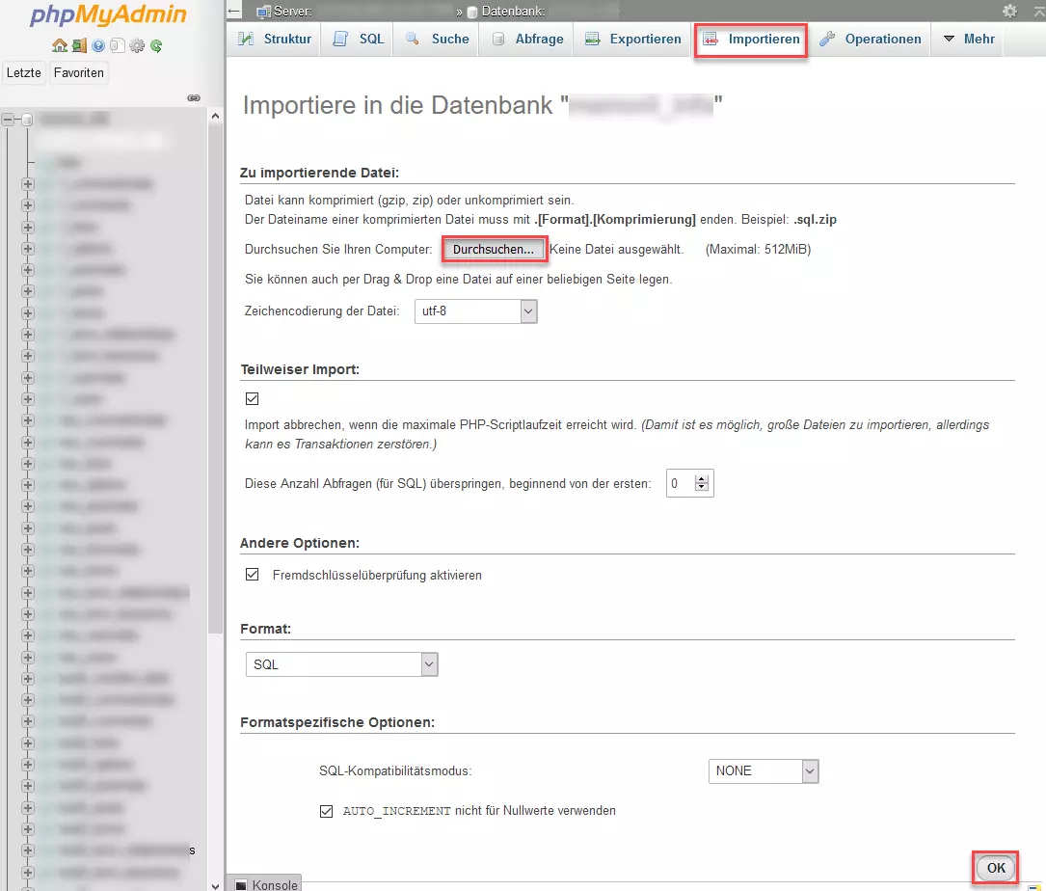Open the gray gear navigation settings icon

[137, 45]
